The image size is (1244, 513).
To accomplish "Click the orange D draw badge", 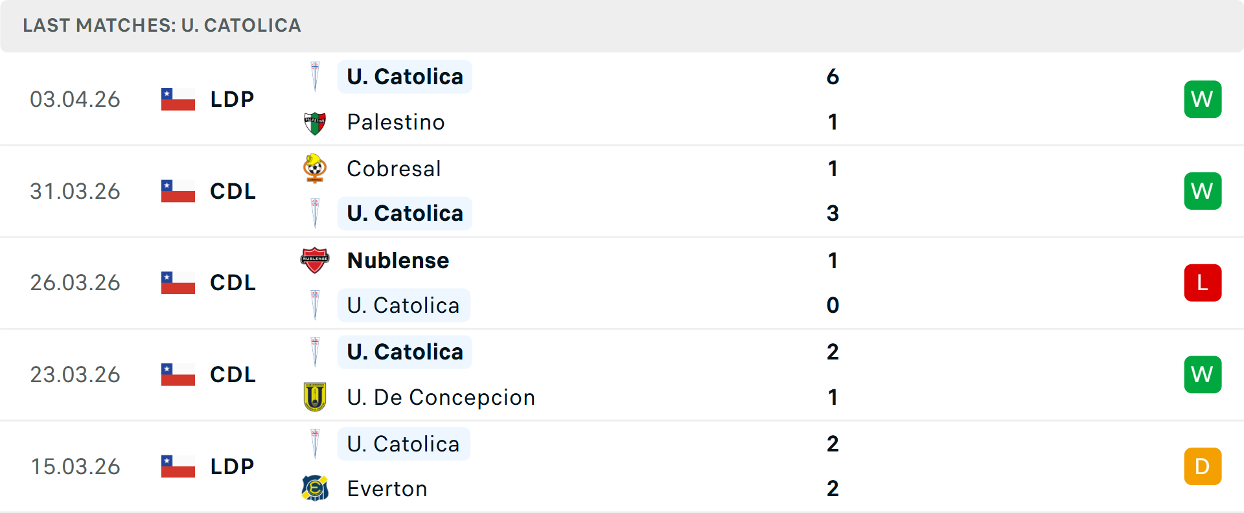I will click(x=1203, y=466).
